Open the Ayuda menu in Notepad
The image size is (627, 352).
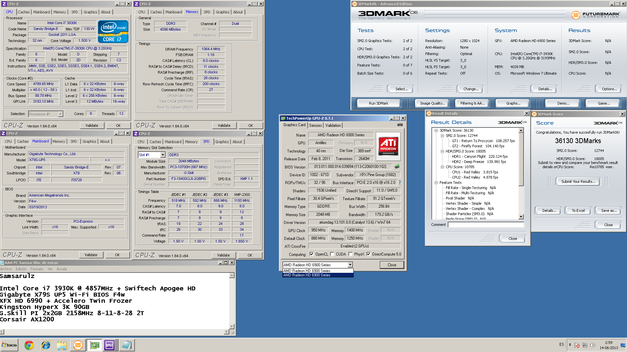(x=62, y=269)
